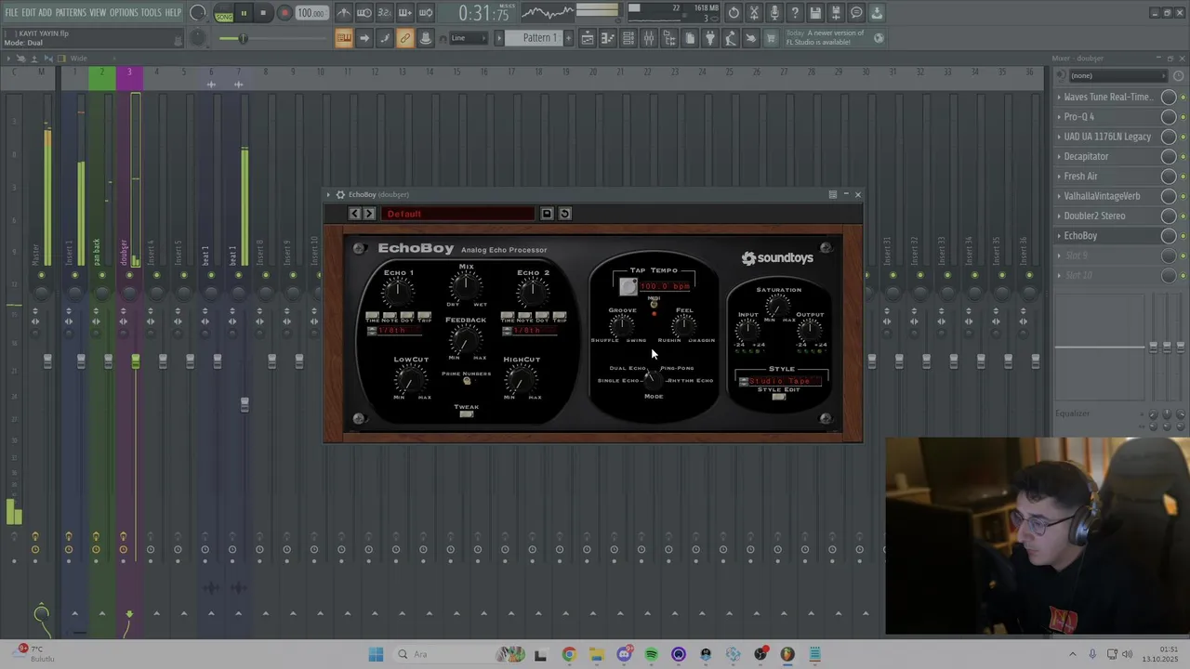
Task: Click the tempo field showing 100.000
Action: [x=311, y=13]
